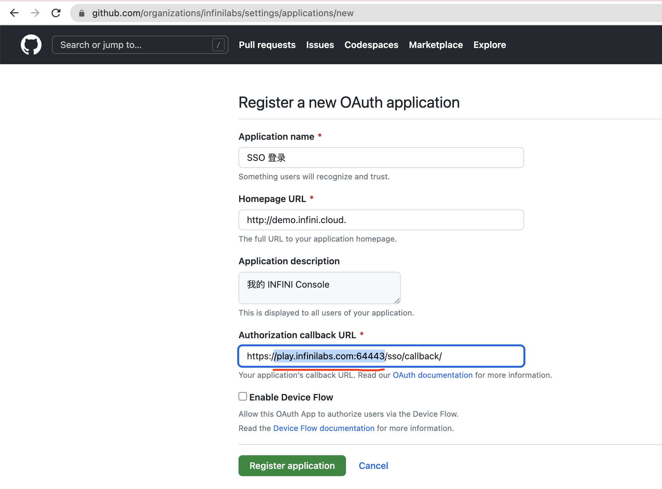Open site security info via padlock icon
The height and width of the screenshot is (489, 662).
(x=81, y=13)
